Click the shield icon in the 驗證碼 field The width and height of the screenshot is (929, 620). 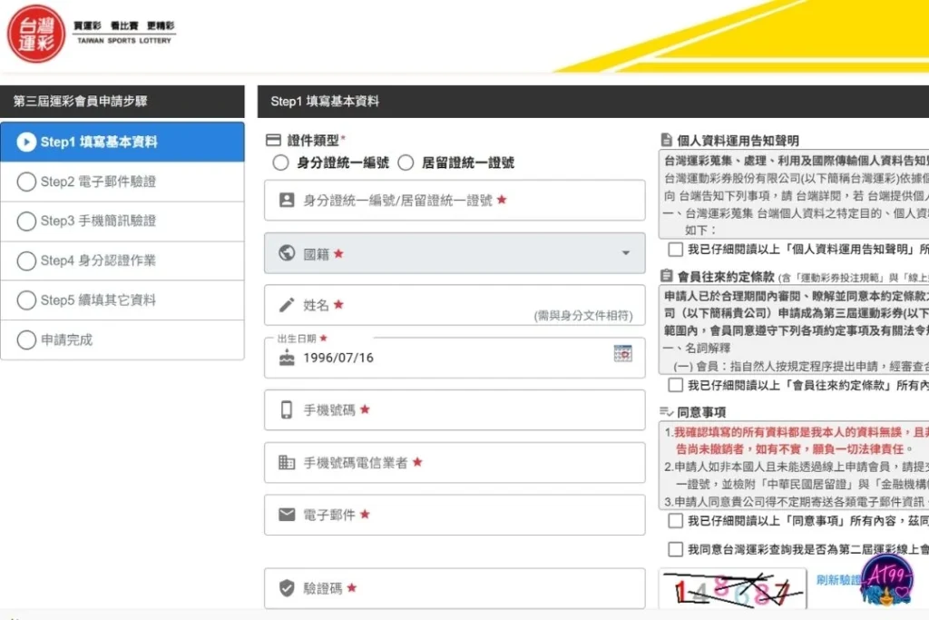pyautogui.click(x=287, y=588)
